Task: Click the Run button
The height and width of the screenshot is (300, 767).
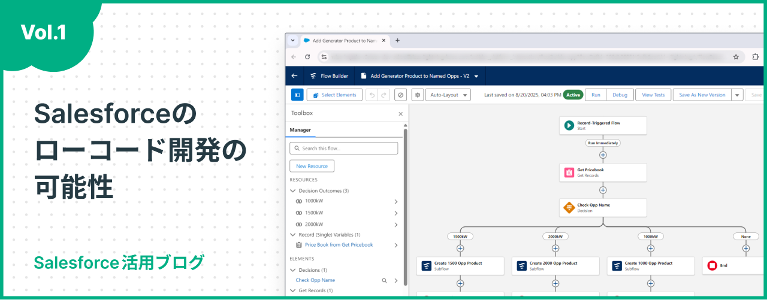Action: click(x=596, y=95)
